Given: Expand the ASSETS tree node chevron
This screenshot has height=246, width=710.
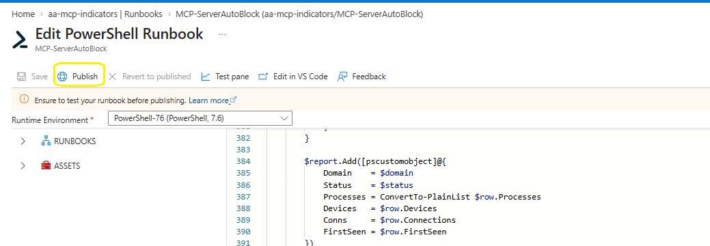Looking at the screenshot, I should [23, 166].
